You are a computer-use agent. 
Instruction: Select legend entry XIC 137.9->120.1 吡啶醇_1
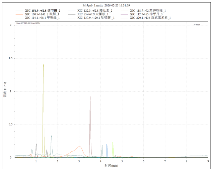[96, 18]
